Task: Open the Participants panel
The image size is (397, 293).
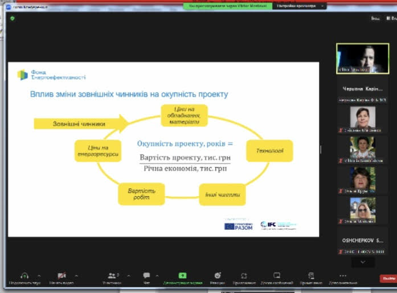Action: click(x=112, y=275)
